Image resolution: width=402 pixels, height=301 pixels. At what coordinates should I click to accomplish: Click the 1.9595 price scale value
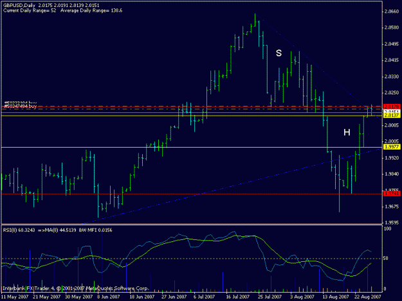[x=392, y=223]
